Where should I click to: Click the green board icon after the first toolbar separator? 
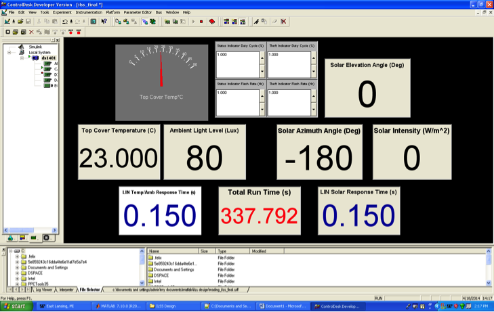coord(167,22)
